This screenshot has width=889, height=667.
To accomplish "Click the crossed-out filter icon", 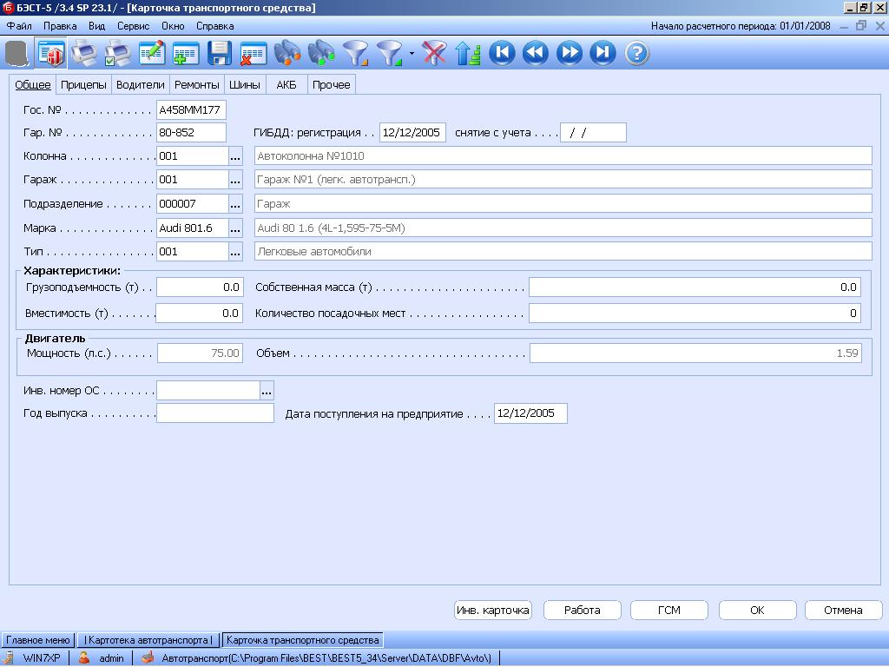I will [x=433, y=54].
